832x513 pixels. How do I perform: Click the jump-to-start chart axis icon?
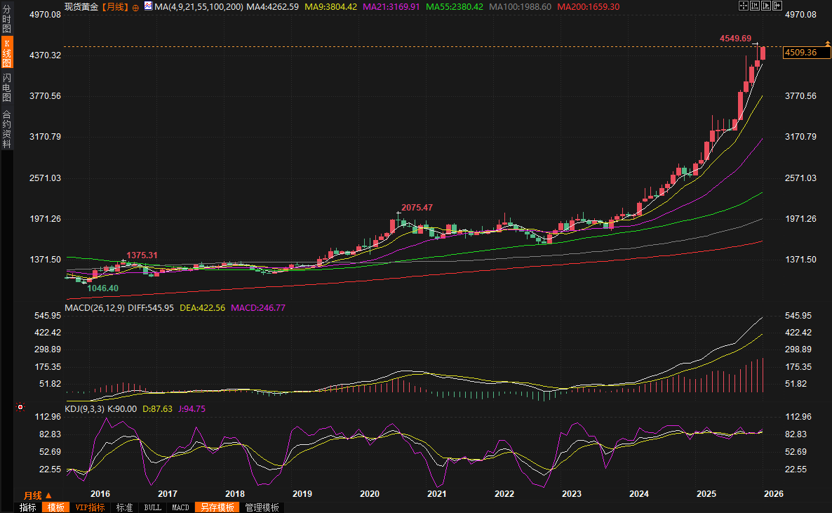(756, 6)
